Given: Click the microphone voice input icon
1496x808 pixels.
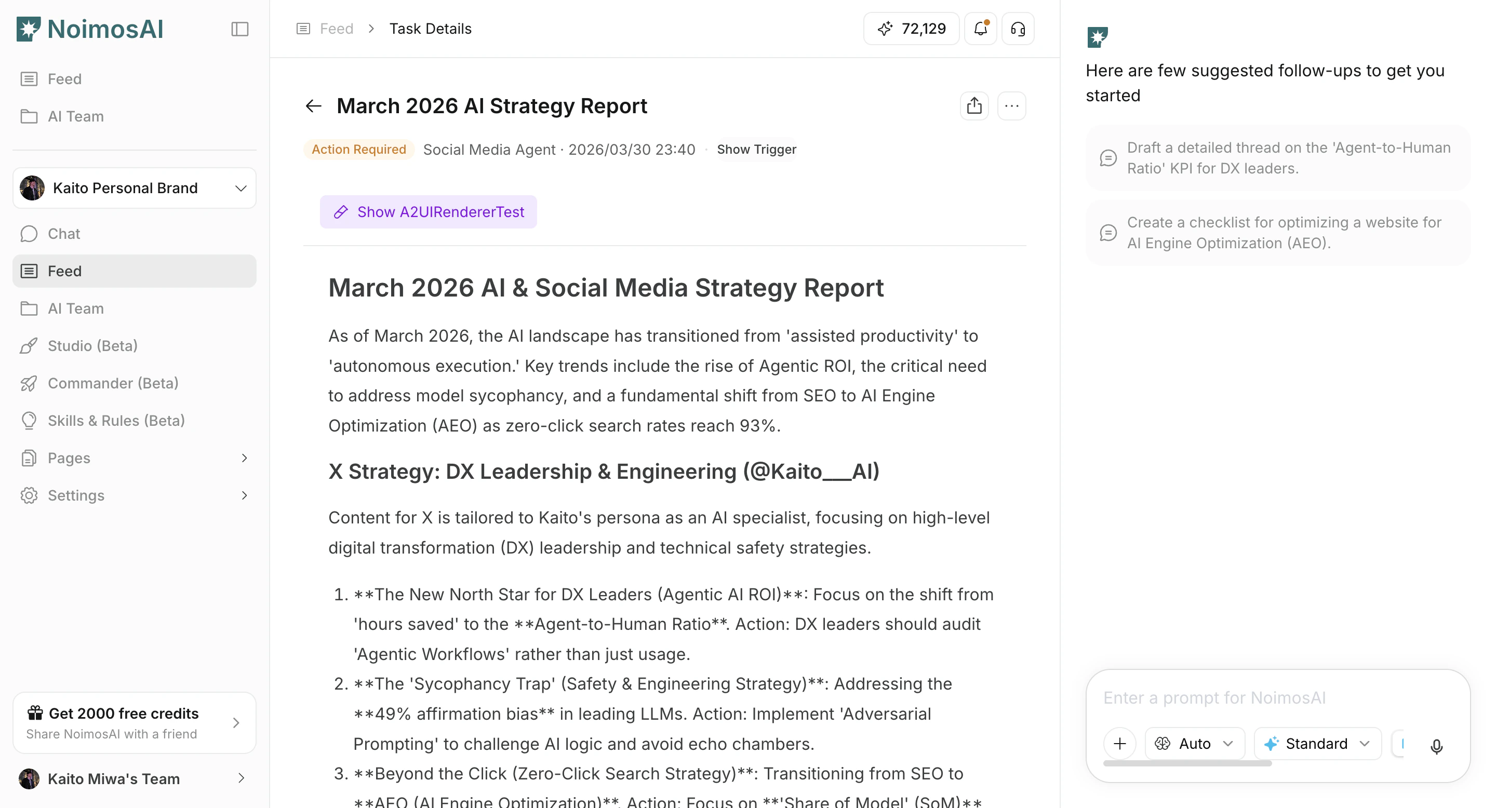Looking at the screenshot, I should [1436, 745].
